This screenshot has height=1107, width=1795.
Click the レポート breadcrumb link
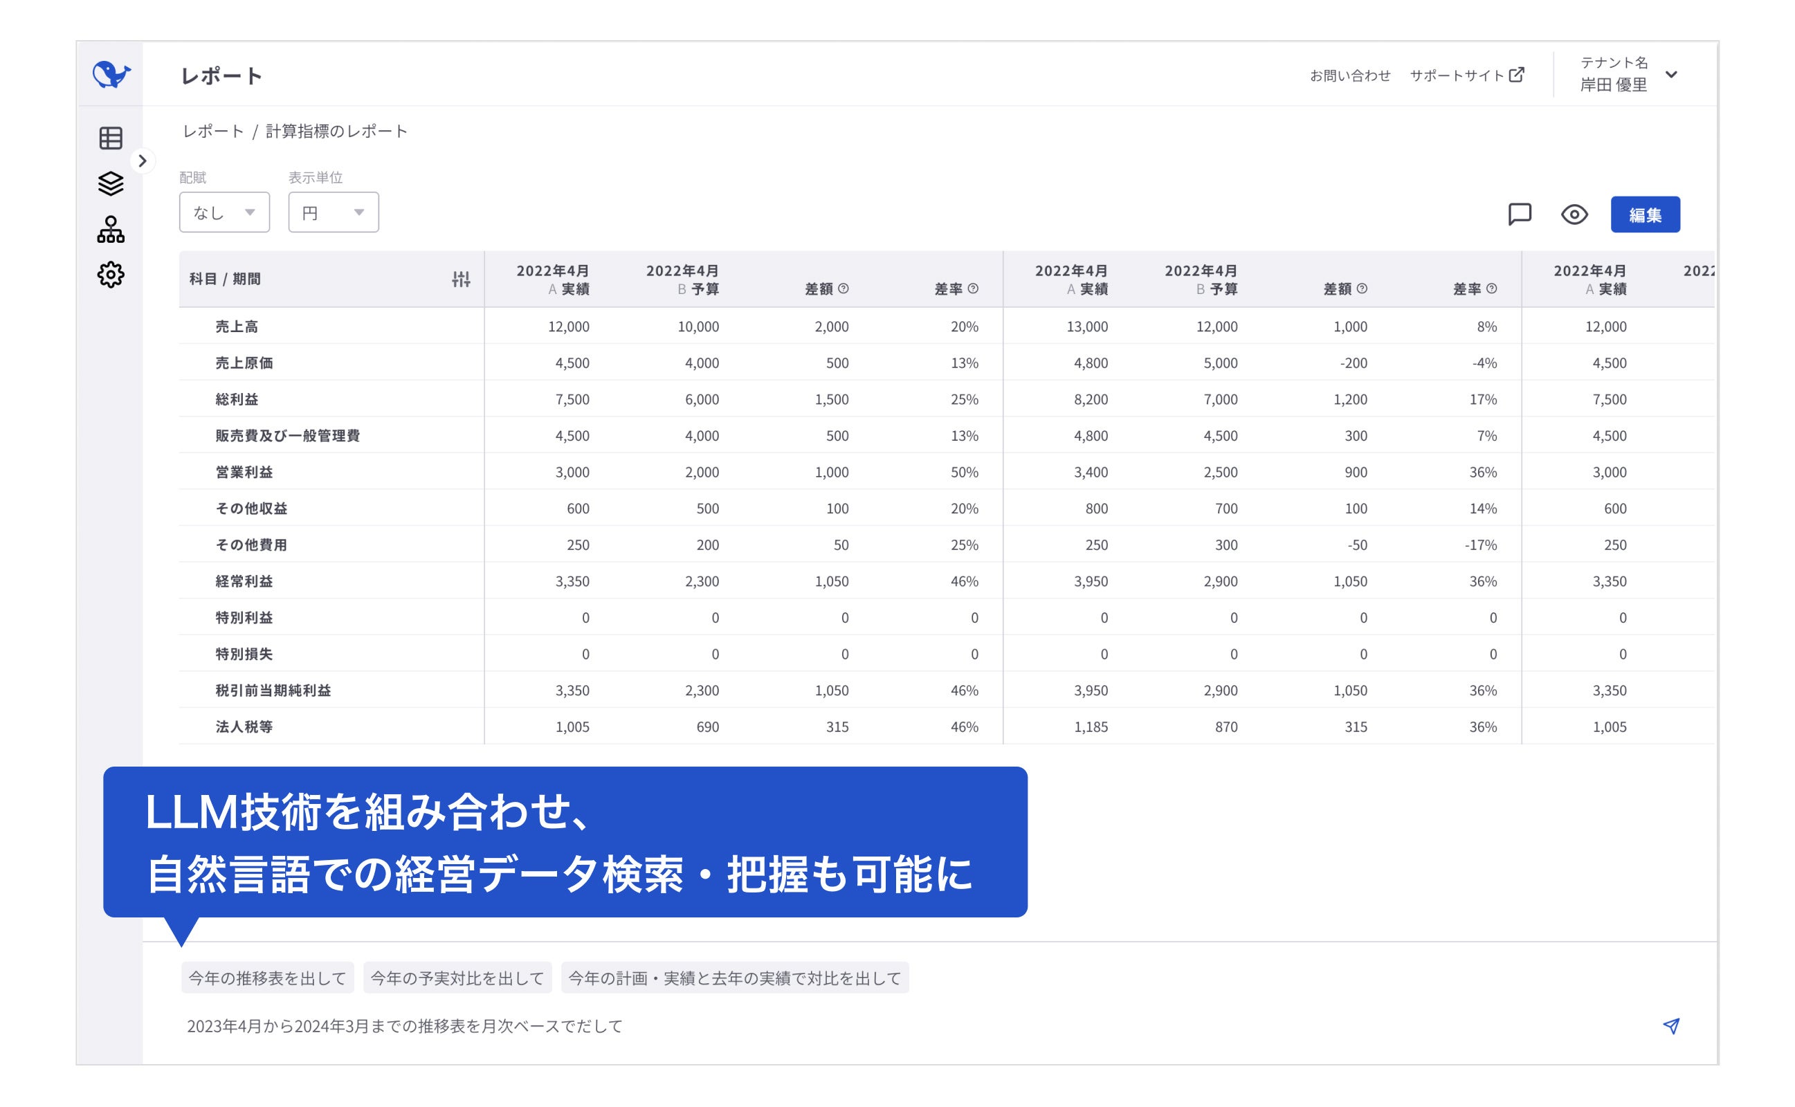tap(212, 131)
